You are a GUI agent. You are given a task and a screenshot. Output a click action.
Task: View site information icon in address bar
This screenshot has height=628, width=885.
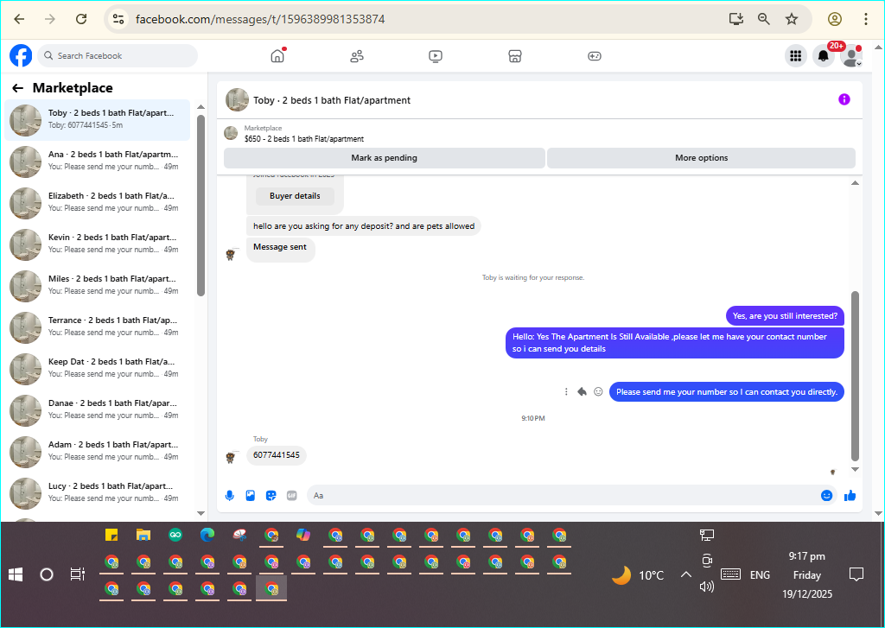pos(118,19)
